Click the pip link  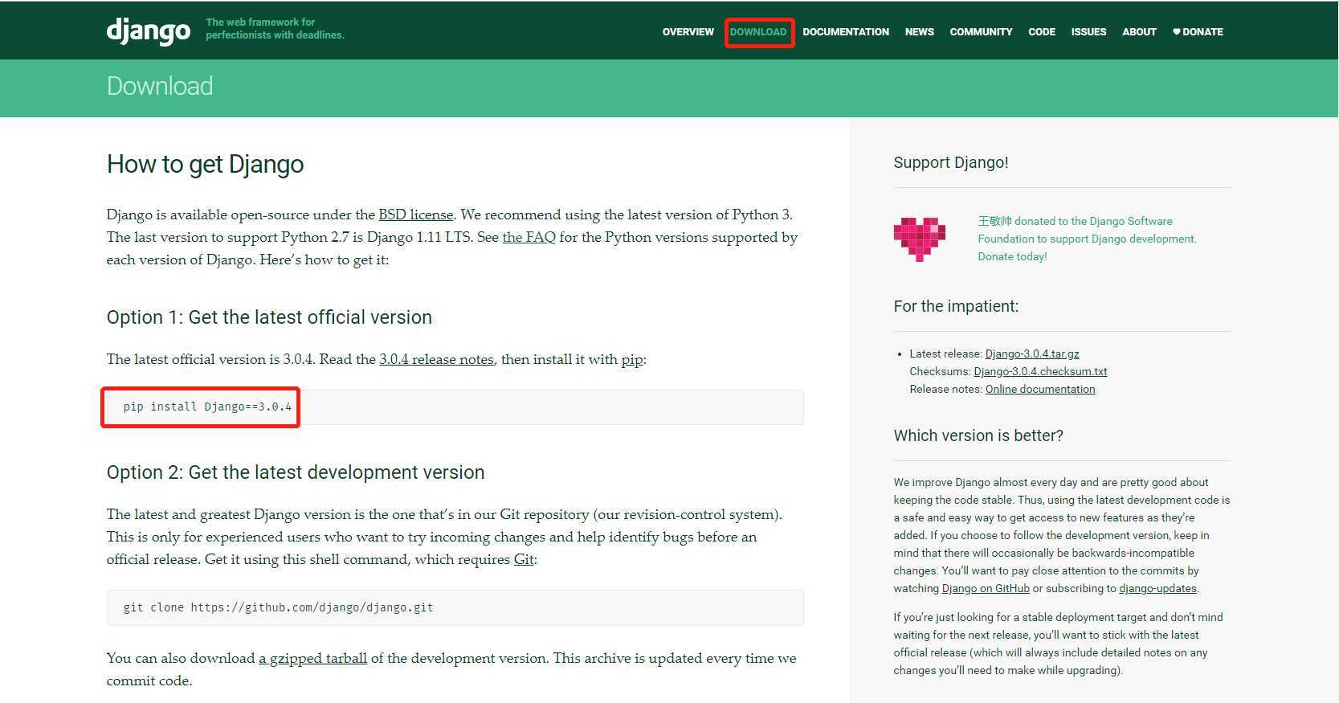(x=632, y=360)
